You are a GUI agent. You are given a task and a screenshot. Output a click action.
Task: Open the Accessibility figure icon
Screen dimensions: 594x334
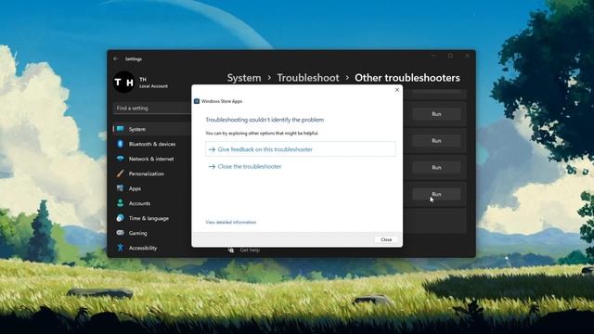120,248
